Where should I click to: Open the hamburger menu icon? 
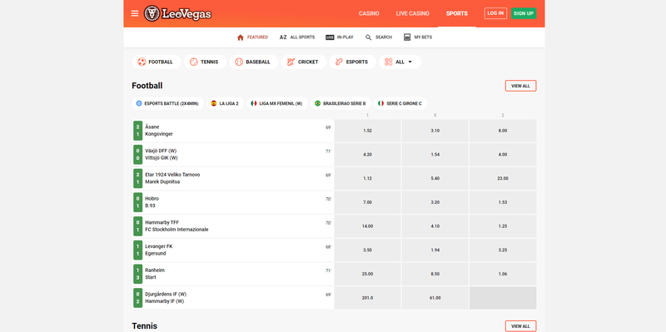coord(135,13)
